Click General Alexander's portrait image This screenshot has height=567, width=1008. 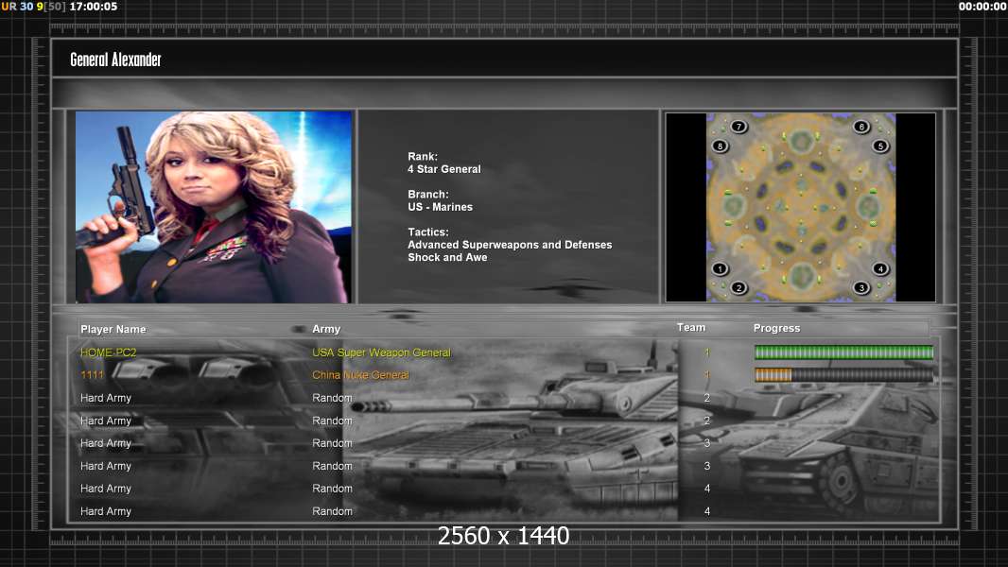[214, 207]
